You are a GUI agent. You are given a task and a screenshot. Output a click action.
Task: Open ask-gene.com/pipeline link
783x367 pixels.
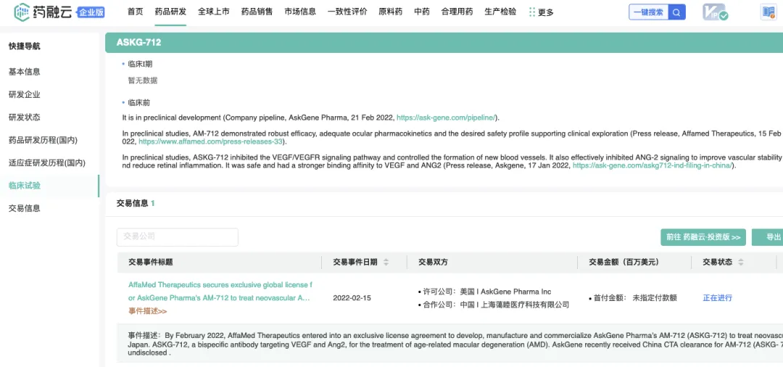click(447, 117)
